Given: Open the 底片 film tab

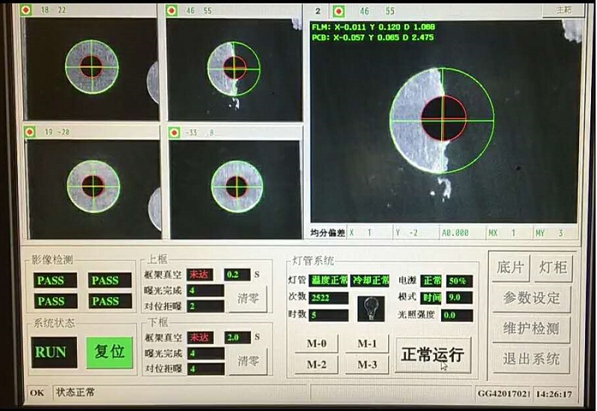Looking at the screenshot, I should tap(510, 268).
